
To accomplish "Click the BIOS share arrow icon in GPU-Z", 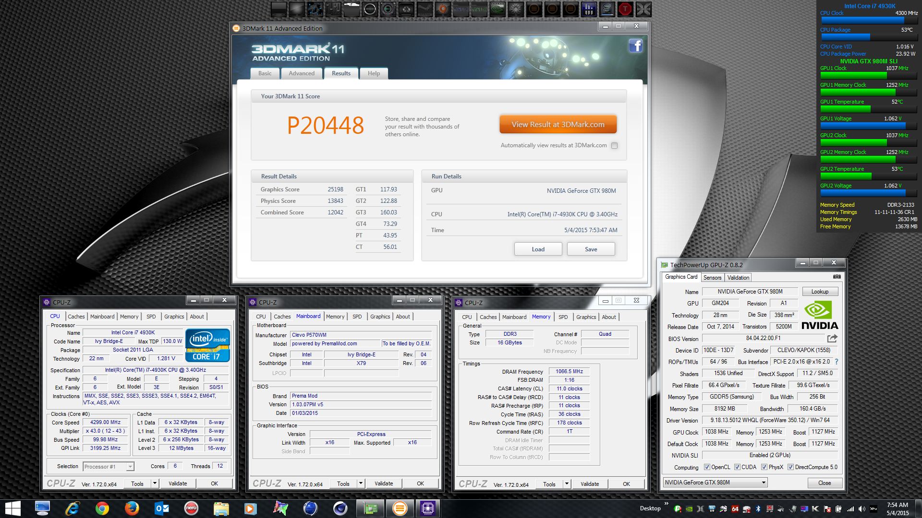I will (832, 338).
